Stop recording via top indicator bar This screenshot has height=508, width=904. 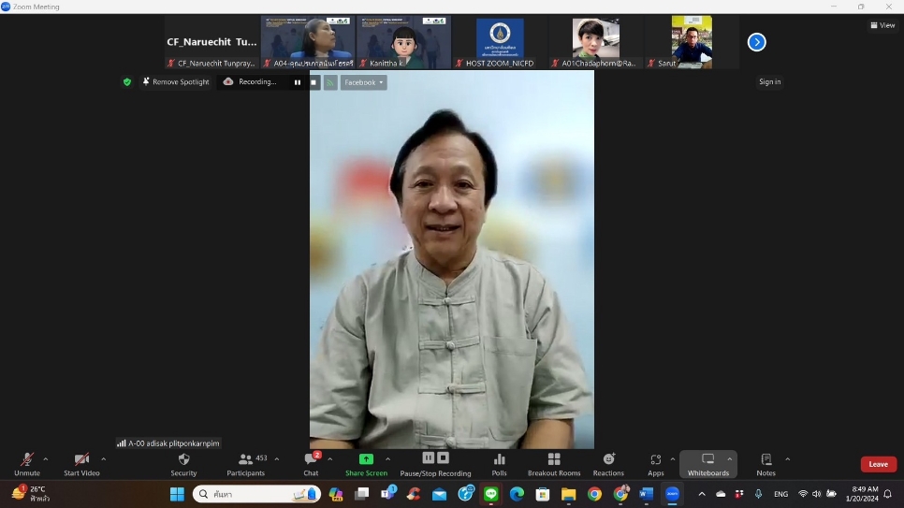pyautogui.click(x=313, y=82)
